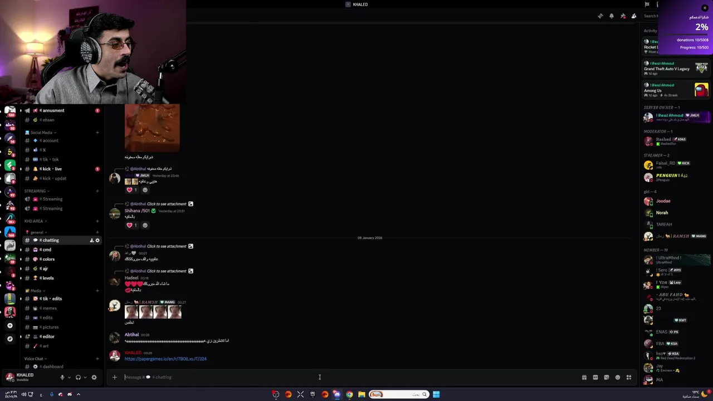This screenshot has height=401, width=713.
Task: Create channel in STREAMING category
Action: 97,191
